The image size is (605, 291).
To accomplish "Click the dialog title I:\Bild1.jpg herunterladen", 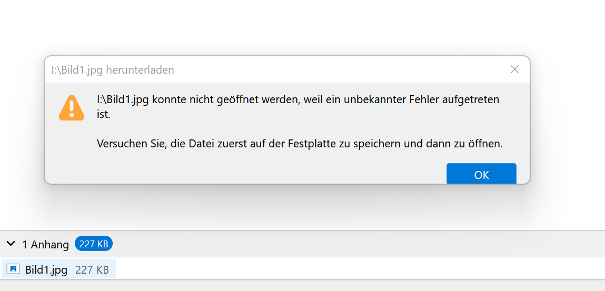I will tap(113, 70).
